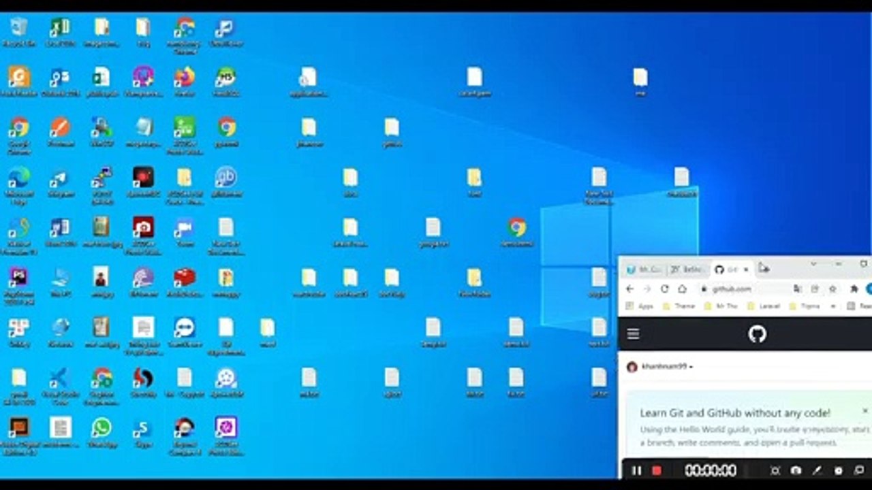
Task: Open the Zoom desktop shortcut
Action: coord(184,231)
